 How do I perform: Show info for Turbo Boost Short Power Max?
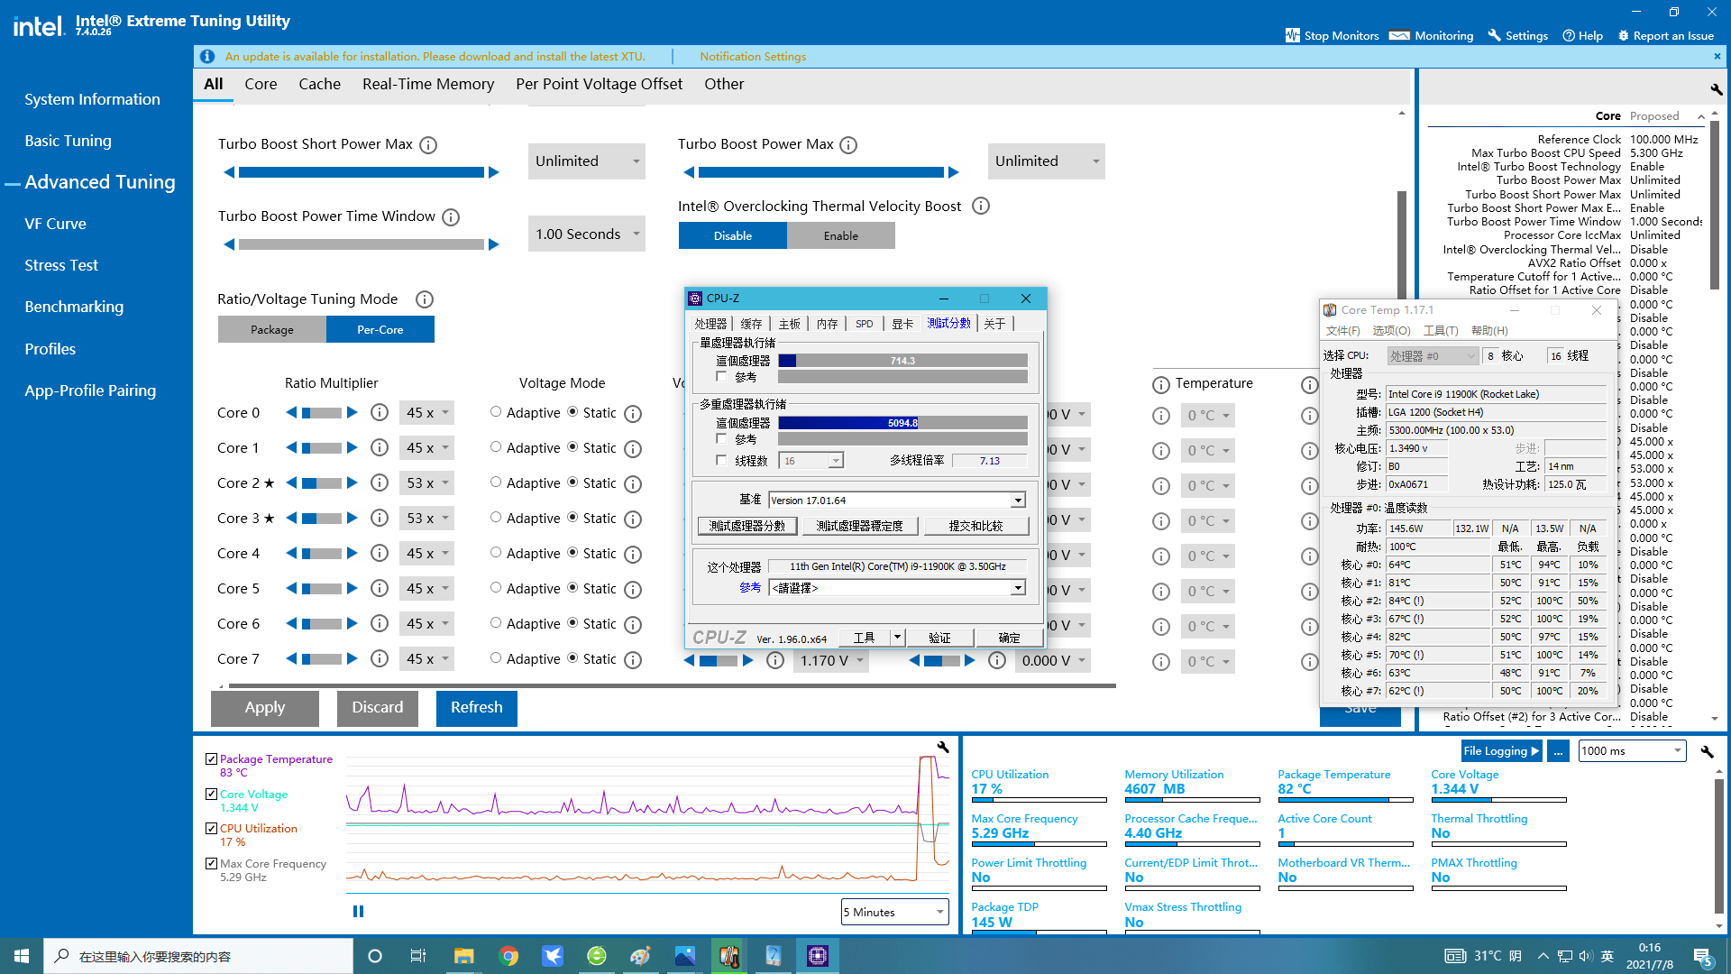point(429,145)
